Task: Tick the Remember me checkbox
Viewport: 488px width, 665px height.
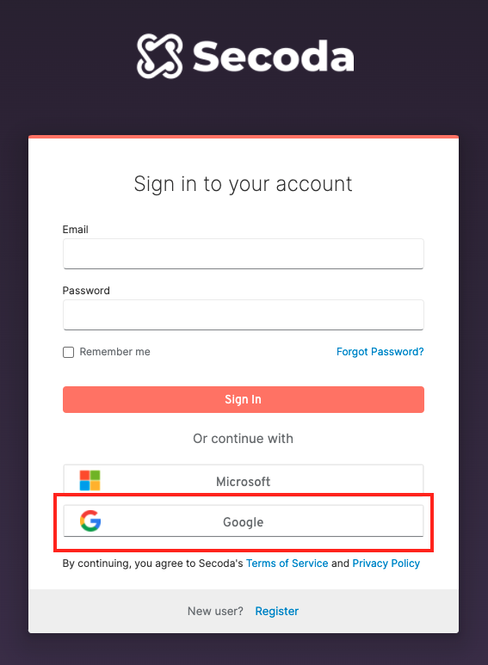Action: (68, 352)
